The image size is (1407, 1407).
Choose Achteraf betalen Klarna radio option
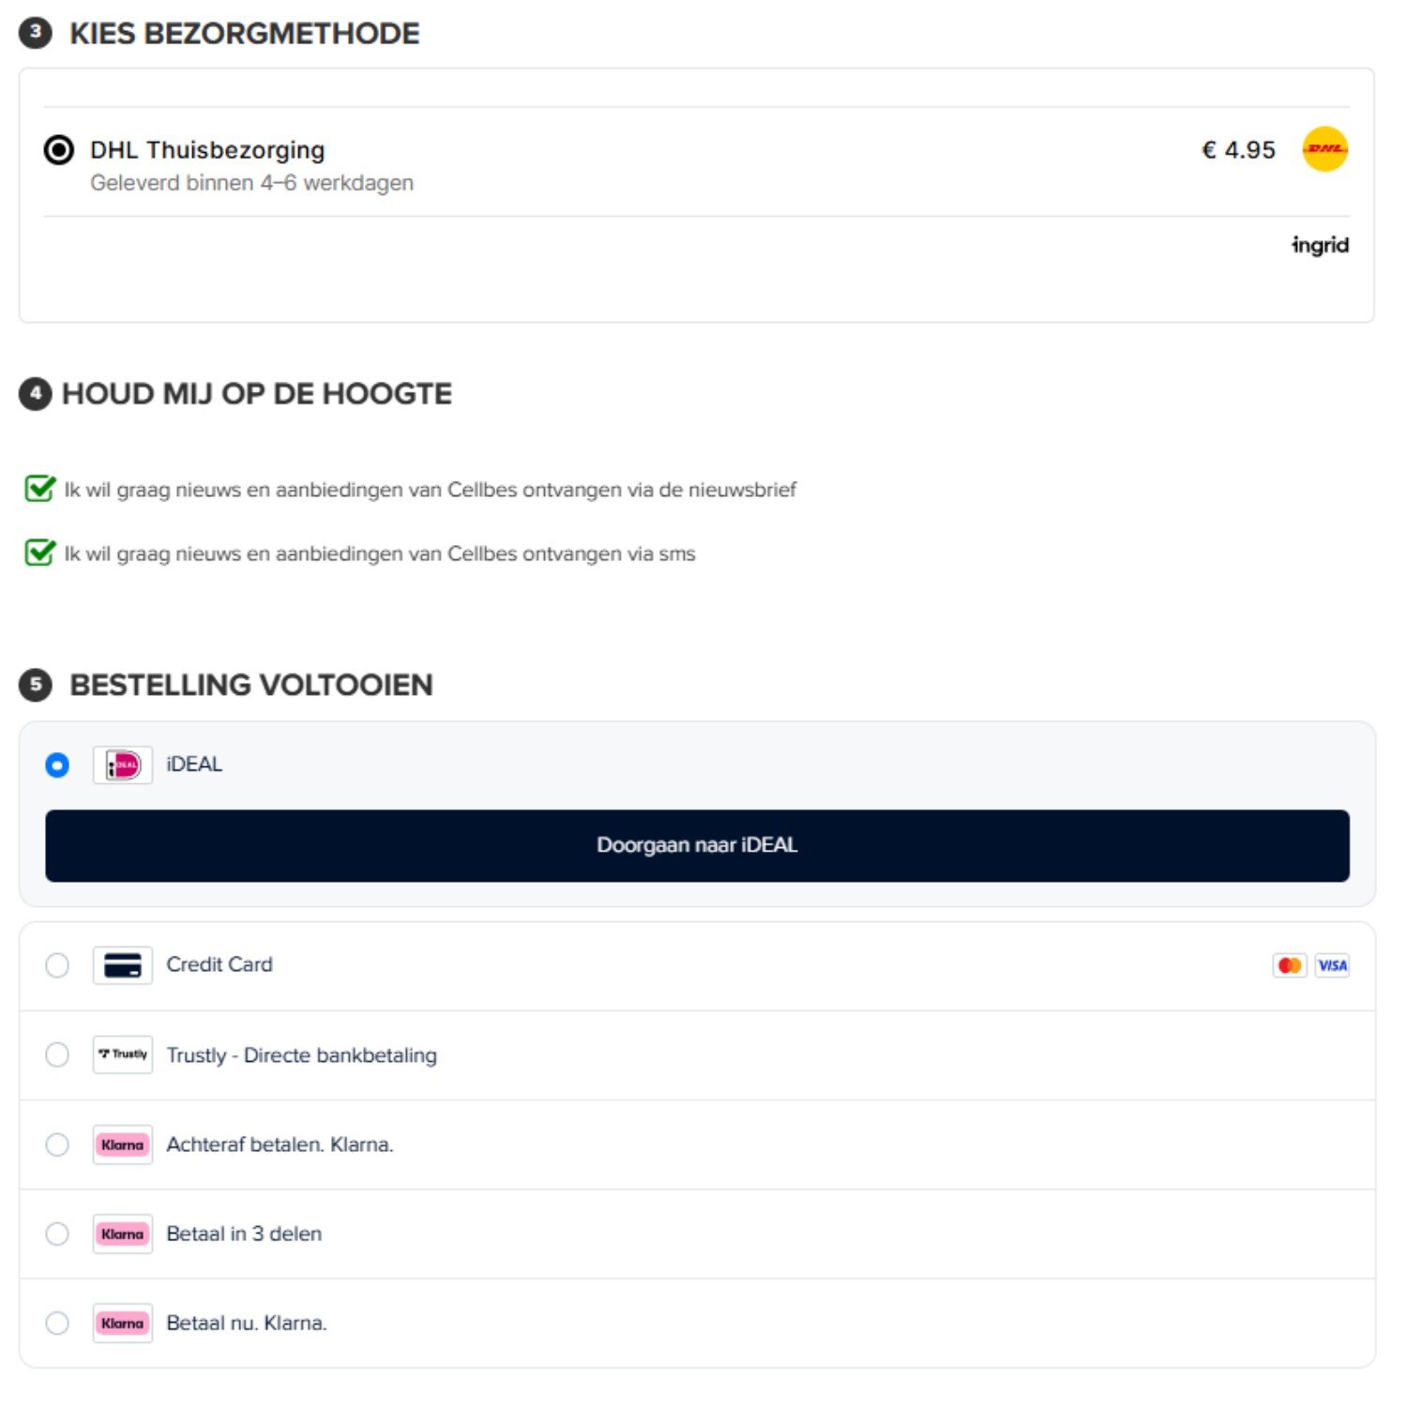click(57, 1144)
